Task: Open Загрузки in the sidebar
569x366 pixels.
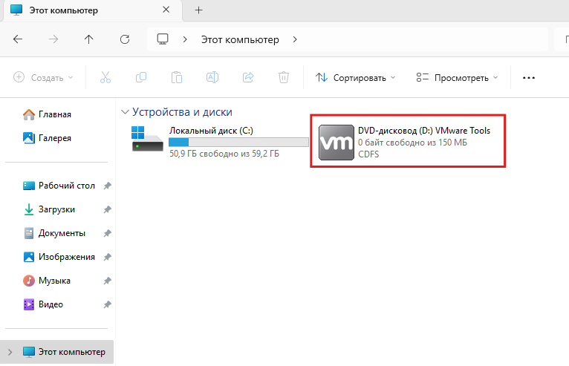Action: coord(56,209)
